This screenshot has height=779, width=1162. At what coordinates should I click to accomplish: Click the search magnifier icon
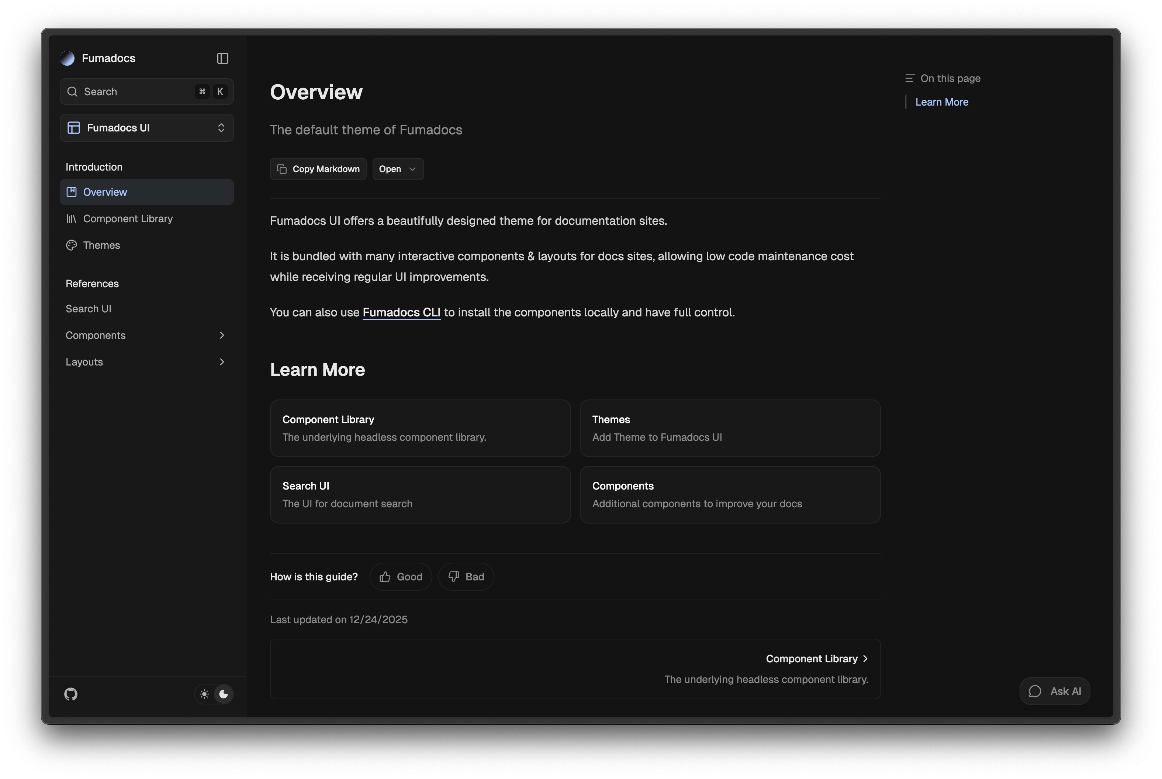[72, 92]
